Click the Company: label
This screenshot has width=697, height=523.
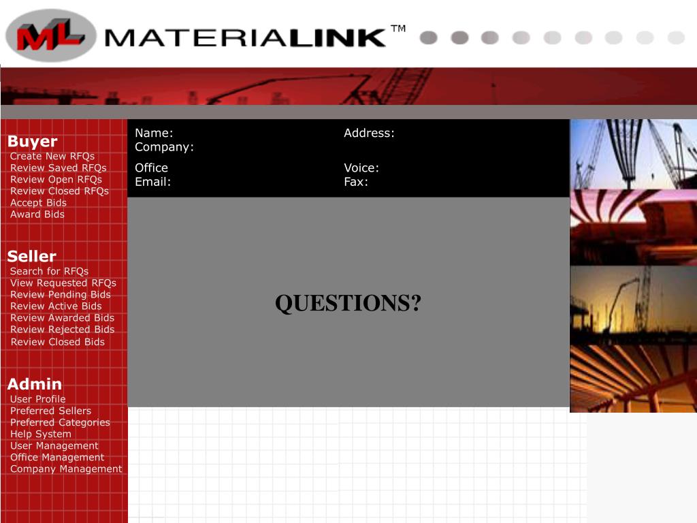click(x=165, y=147)
